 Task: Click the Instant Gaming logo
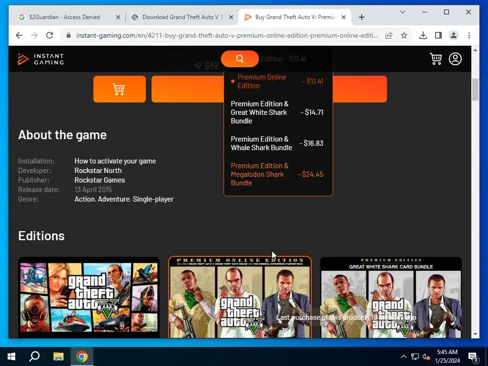pyautogui.click(x=41, y=59)
